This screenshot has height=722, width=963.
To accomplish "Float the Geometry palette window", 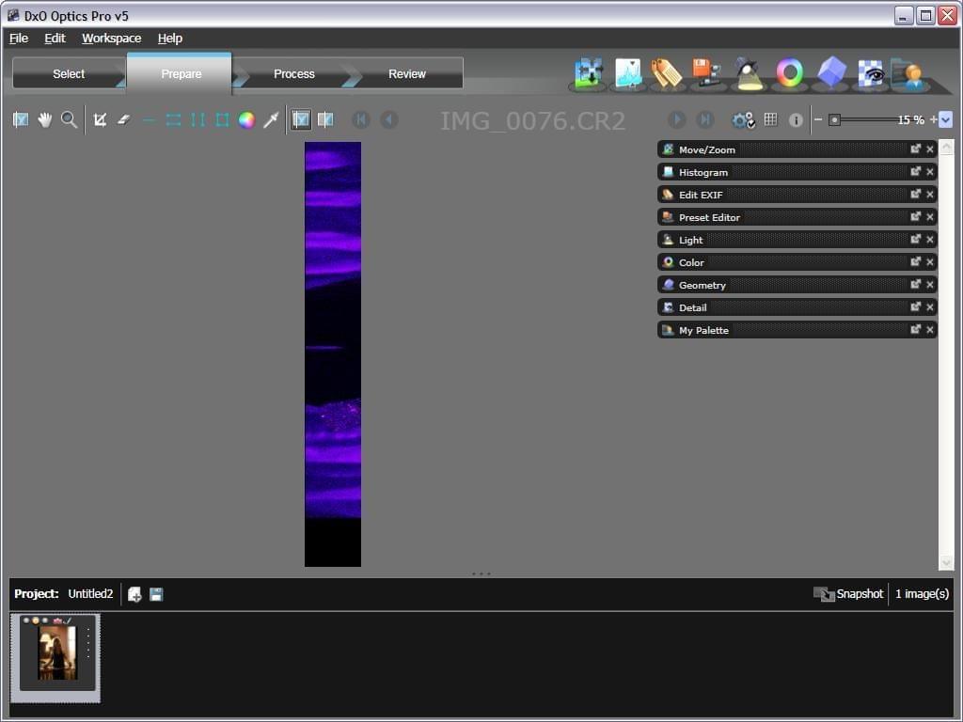I will pyautogui.click(x=915, y=284).
